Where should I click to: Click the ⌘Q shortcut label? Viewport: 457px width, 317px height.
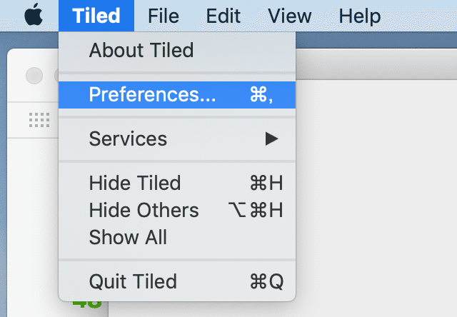click(x=266, y=281)
